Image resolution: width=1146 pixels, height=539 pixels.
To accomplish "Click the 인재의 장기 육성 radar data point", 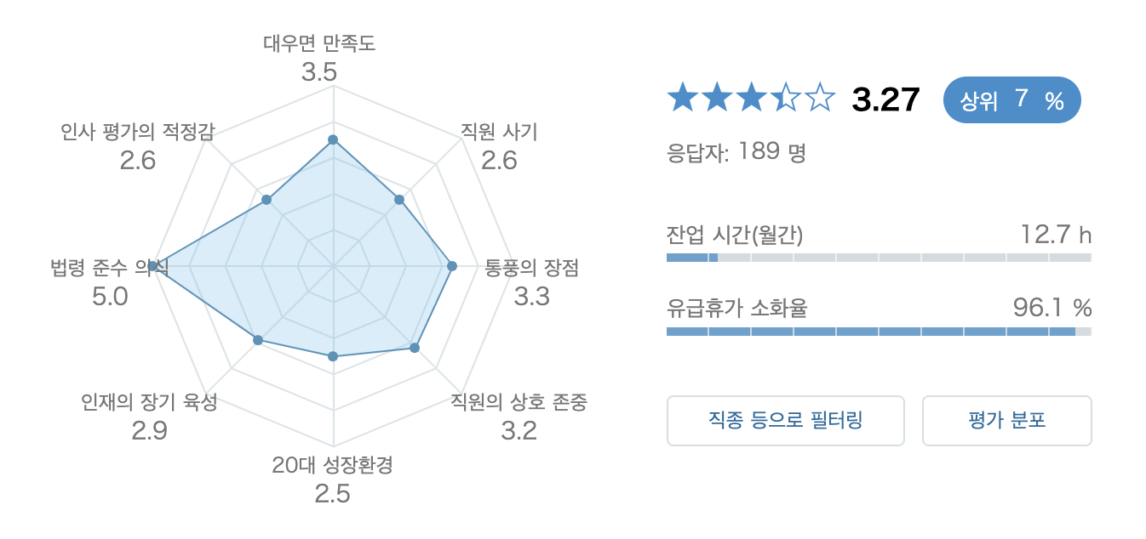I will pyautogui.click(x=258, y=341).
